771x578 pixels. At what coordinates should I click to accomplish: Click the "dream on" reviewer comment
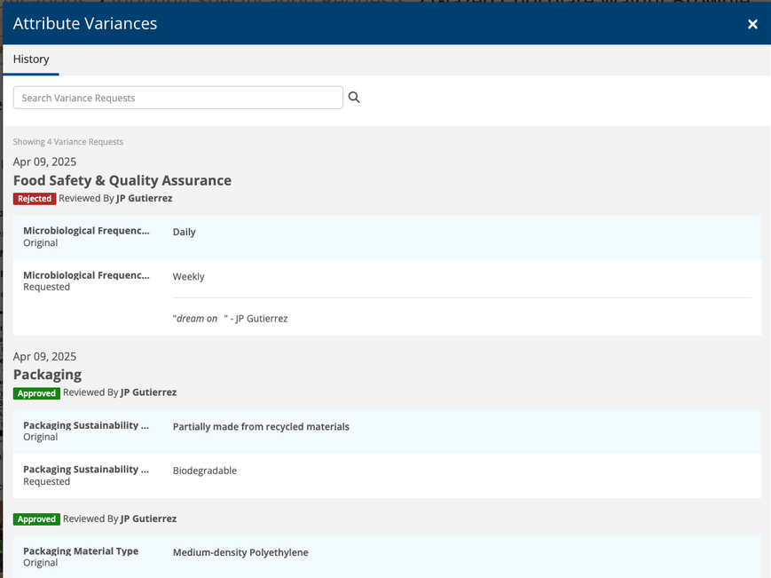coord(230,318)
